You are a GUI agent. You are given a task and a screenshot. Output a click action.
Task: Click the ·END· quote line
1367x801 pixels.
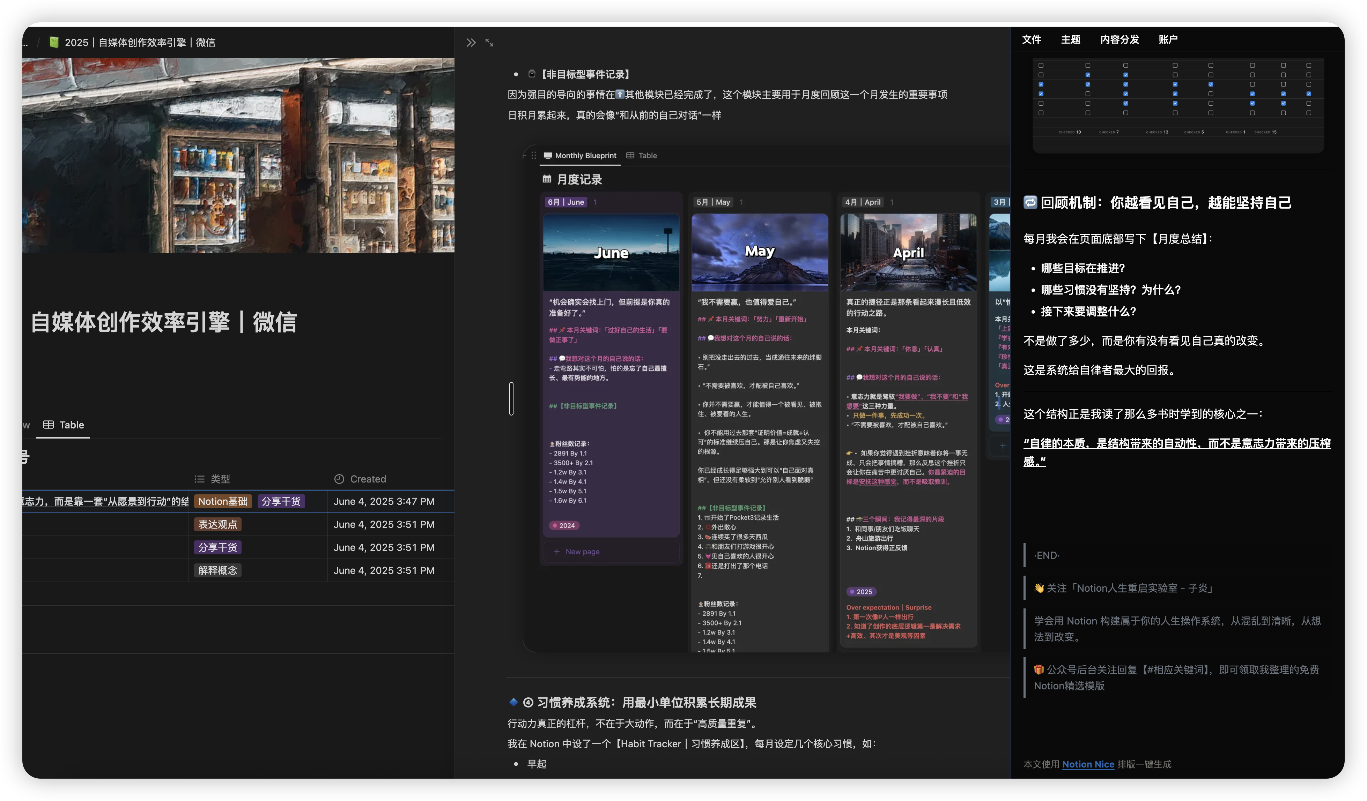tap(1047, 555)
